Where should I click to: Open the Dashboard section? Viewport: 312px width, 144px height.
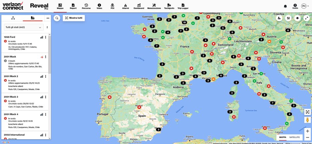[x=139, y=6]
